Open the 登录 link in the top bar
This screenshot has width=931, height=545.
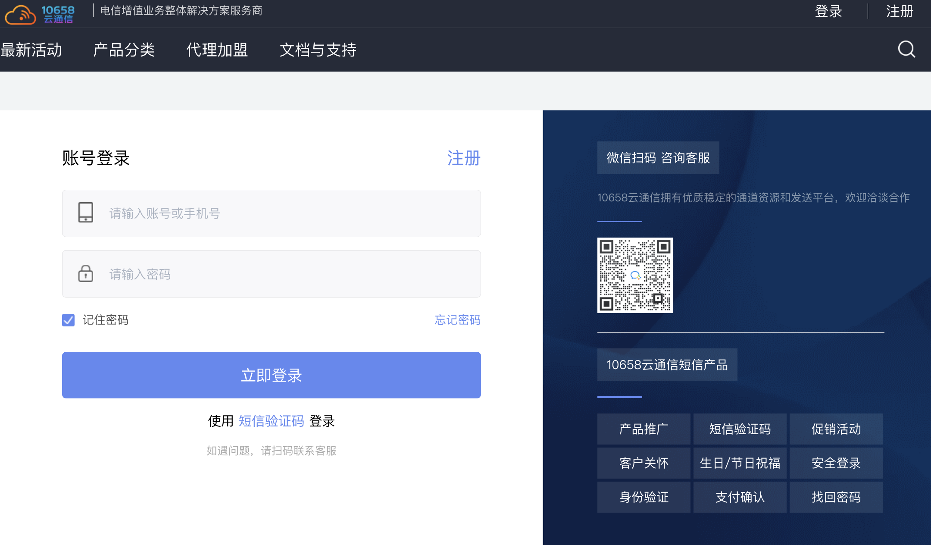(828, 11)
